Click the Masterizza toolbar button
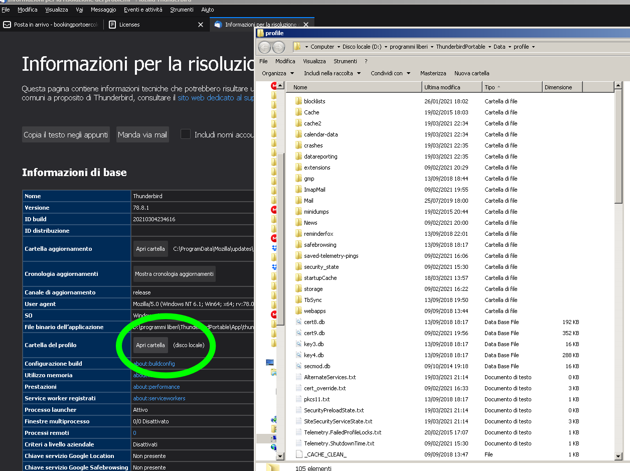Image resolution: width=630 pixels, height=471 pixels. point(433,73)
